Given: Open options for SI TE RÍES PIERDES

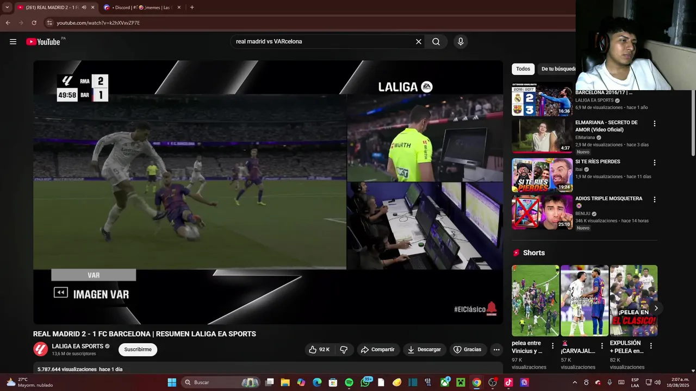Looking at the screenshot, I should click(x=654, y=163).
